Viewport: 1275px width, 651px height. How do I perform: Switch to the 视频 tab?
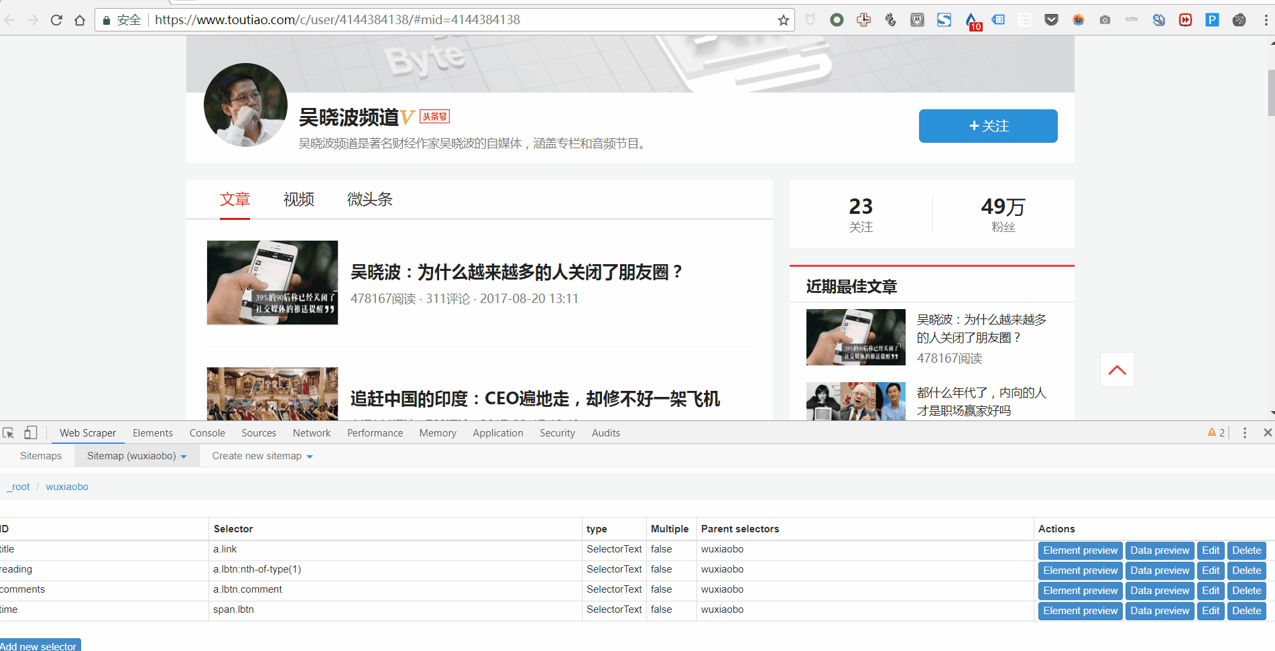tap(299, 199)
